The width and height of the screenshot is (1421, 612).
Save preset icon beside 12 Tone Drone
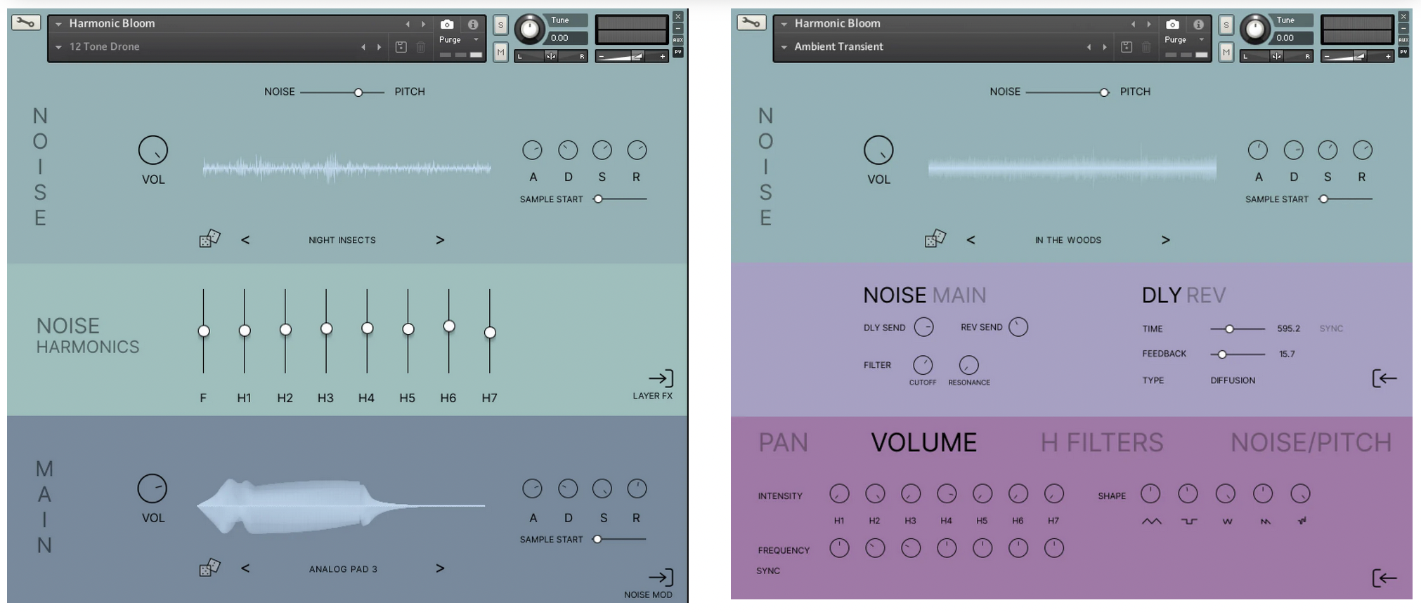tap(401, 47)
